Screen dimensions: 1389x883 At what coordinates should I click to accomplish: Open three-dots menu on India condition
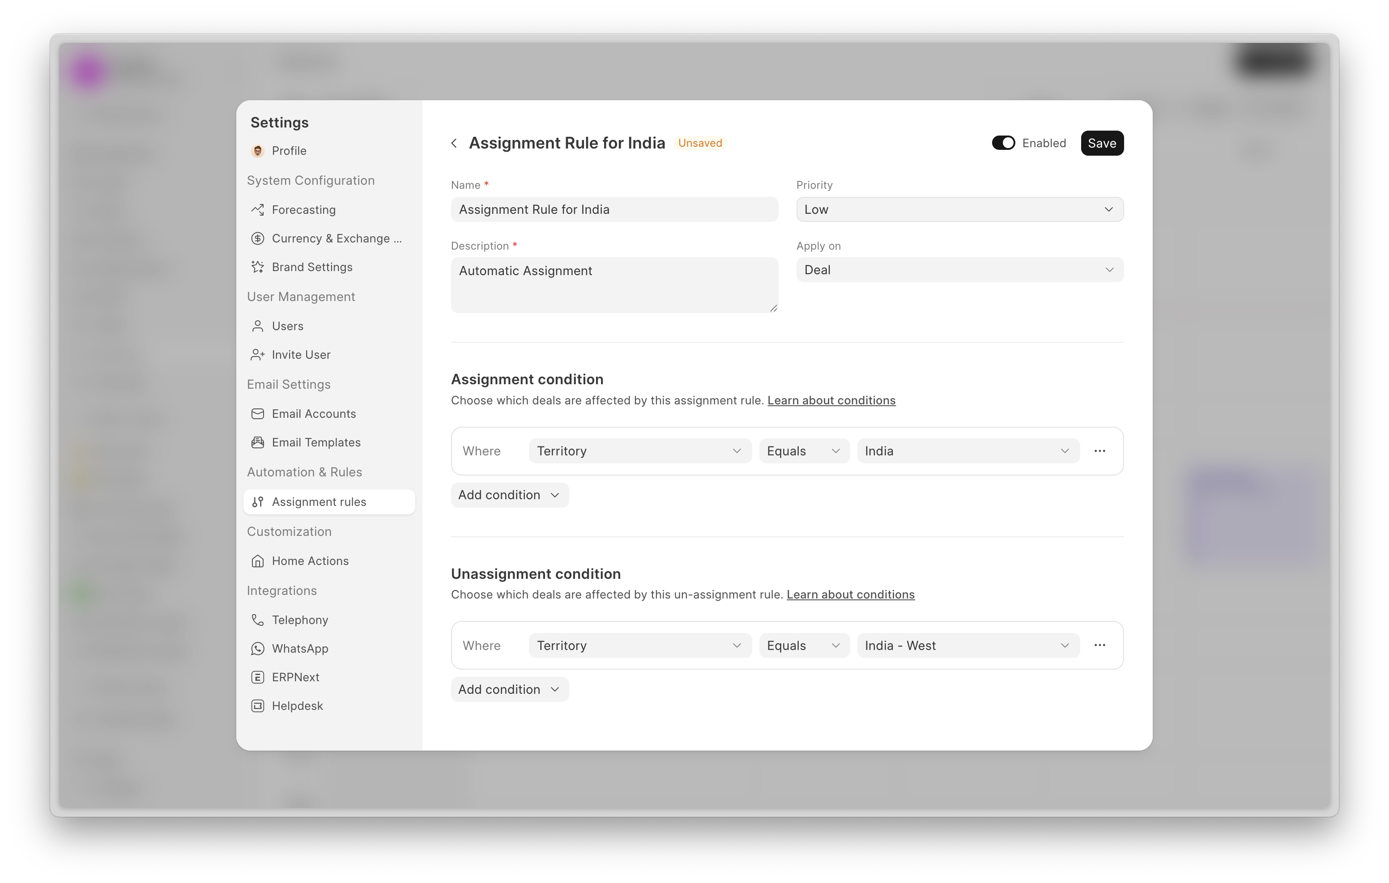(x=1099, y=451)
